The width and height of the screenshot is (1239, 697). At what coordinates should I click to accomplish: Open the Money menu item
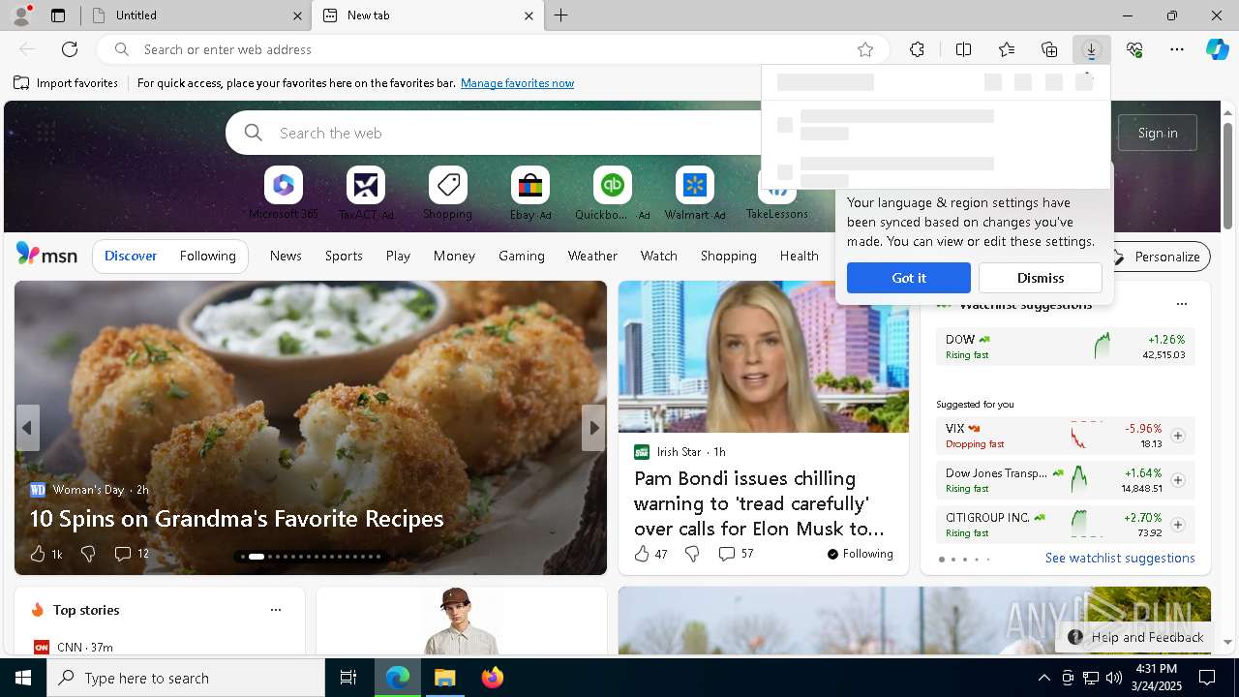point(454,256)
